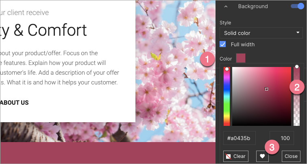The height and width of the screenshot is (164, 307).
Task: Click the heart icon to save color
Action: pyautogui.click(x=262, y=156)
